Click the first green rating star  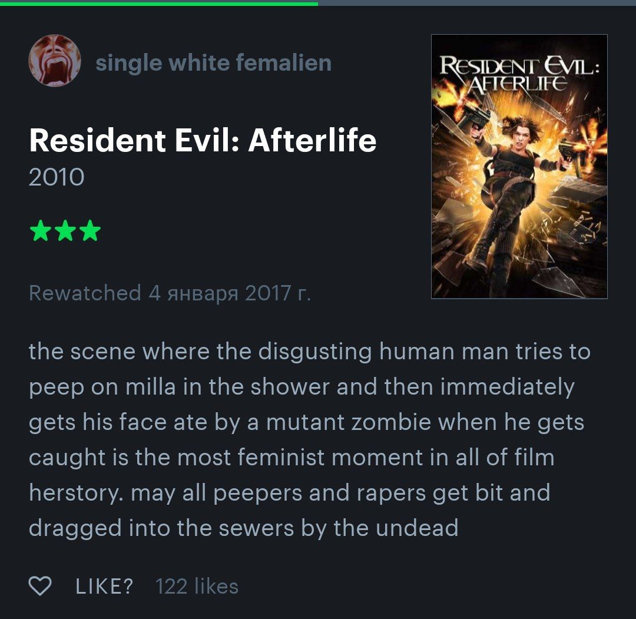[41, 230]
